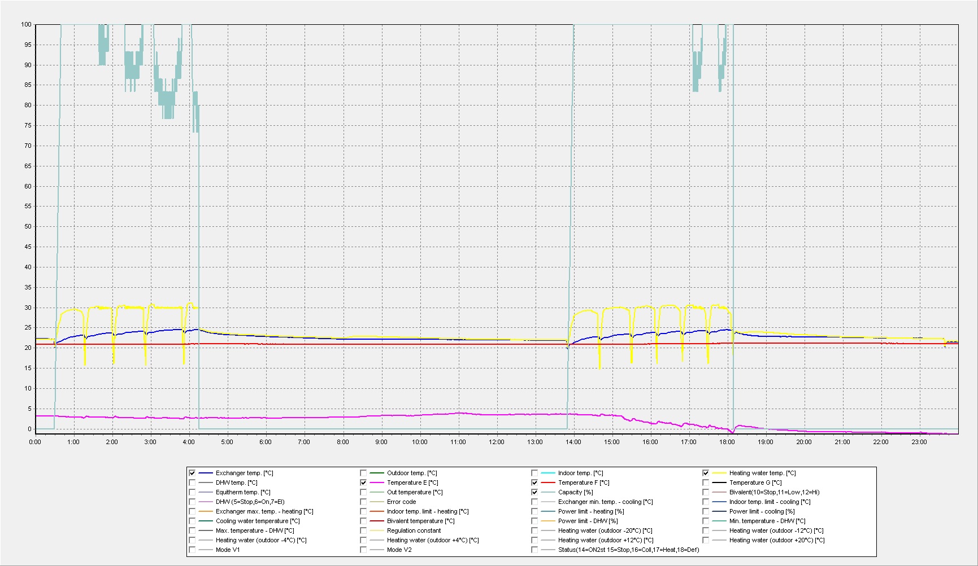Check Heating water (outdoor -12°C) checkbox

[706, 530]
